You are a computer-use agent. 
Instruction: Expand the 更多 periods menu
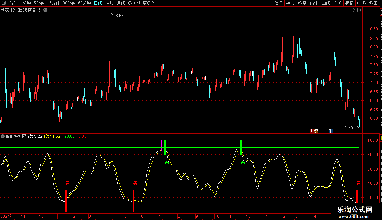point(149,3)
